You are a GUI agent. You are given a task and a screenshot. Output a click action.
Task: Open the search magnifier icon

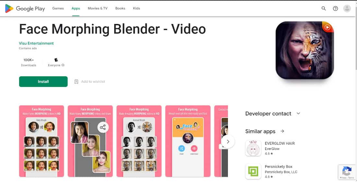(324, 8)
